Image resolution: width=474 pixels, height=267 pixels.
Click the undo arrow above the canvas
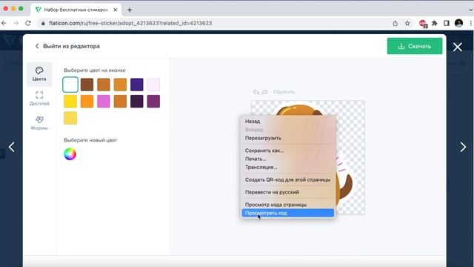[256, 92]
